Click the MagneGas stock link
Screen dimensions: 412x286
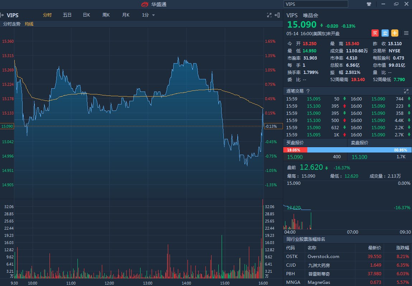318,282
